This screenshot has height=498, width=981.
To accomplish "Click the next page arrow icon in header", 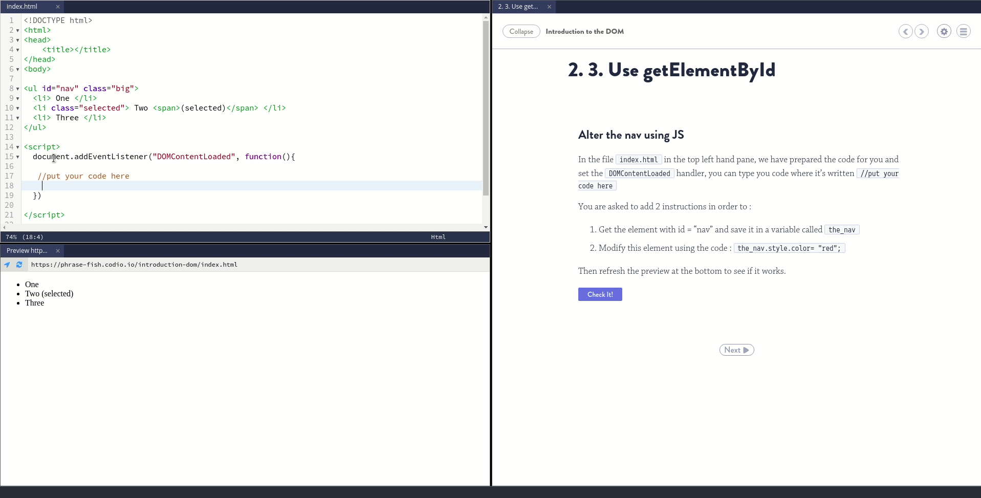I will [922, 32].
